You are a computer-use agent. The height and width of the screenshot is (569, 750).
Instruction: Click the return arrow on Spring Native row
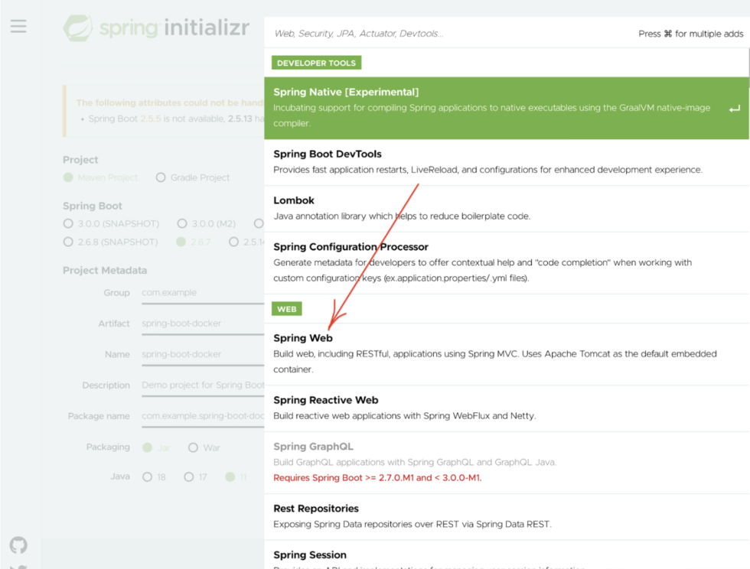click(736, 108)
